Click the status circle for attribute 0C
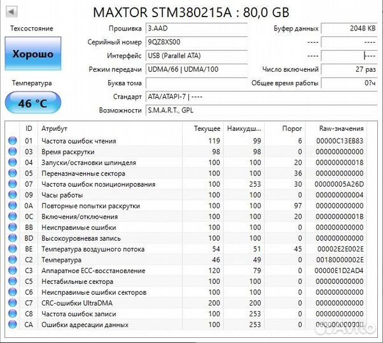 pos(13,216)
